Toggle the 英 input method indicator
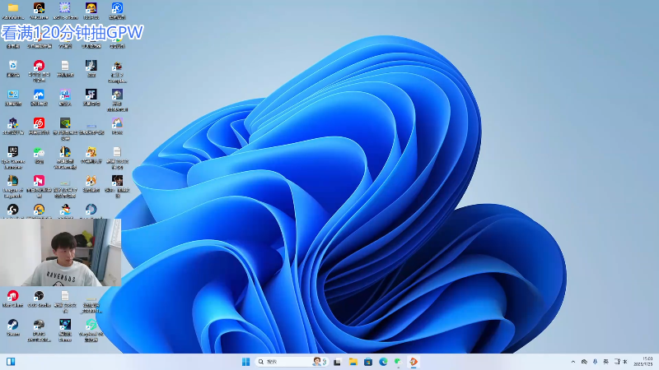 (x=605, y=362)
